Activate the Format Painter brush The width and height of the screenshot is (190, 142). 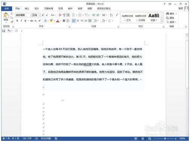[x=12, y=22]
